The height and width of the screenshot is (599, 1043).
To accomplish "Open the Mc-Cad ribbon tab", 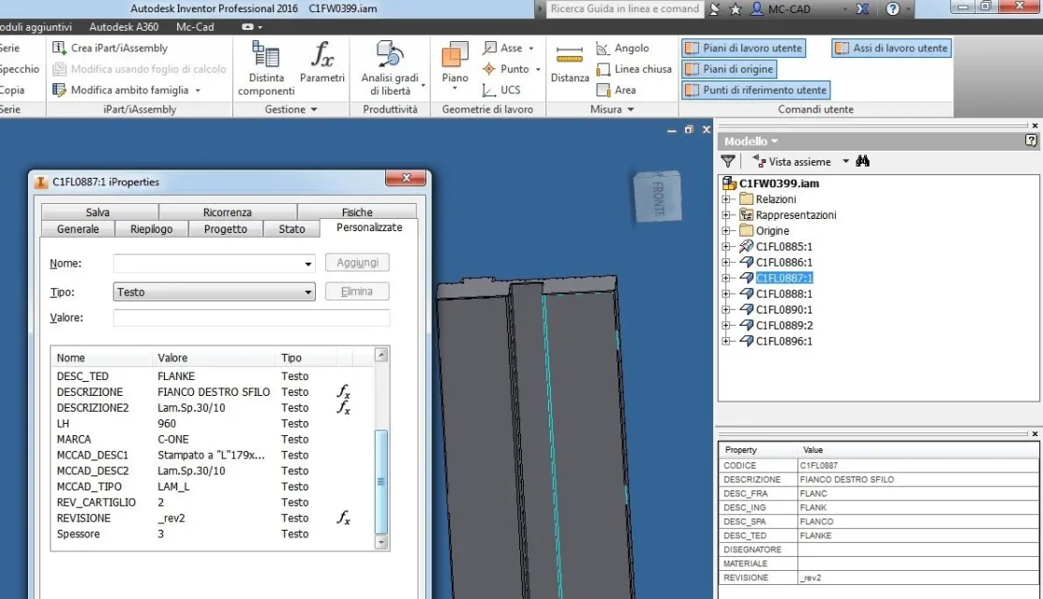I will pyautogui.click(x=195, y=26).
